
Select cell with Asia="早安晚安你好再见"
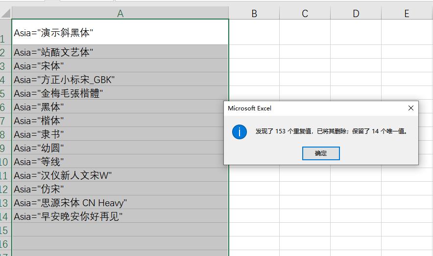[x=120, y=216]
